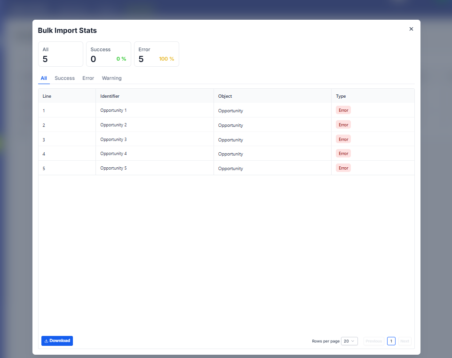452x358 pixels.
Task: Click Error badge for Opportunity 5
Action: [x=343, y=168]
